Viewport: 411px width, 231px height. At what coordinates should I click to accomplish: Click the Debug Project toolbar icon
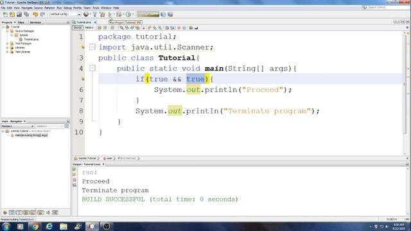pos(119,14)
